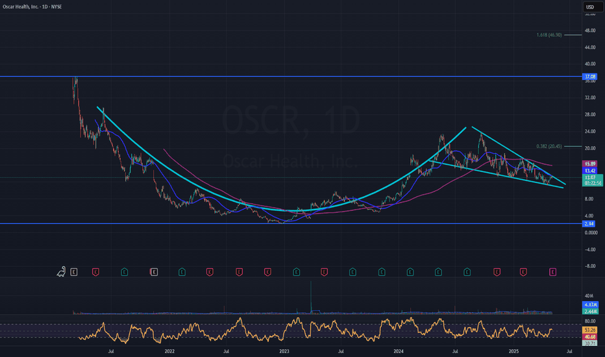The height and width of the screenshot is (357, 605).
Task: Click the 30.71 RSI value label
Action: [x=590, y=343]
